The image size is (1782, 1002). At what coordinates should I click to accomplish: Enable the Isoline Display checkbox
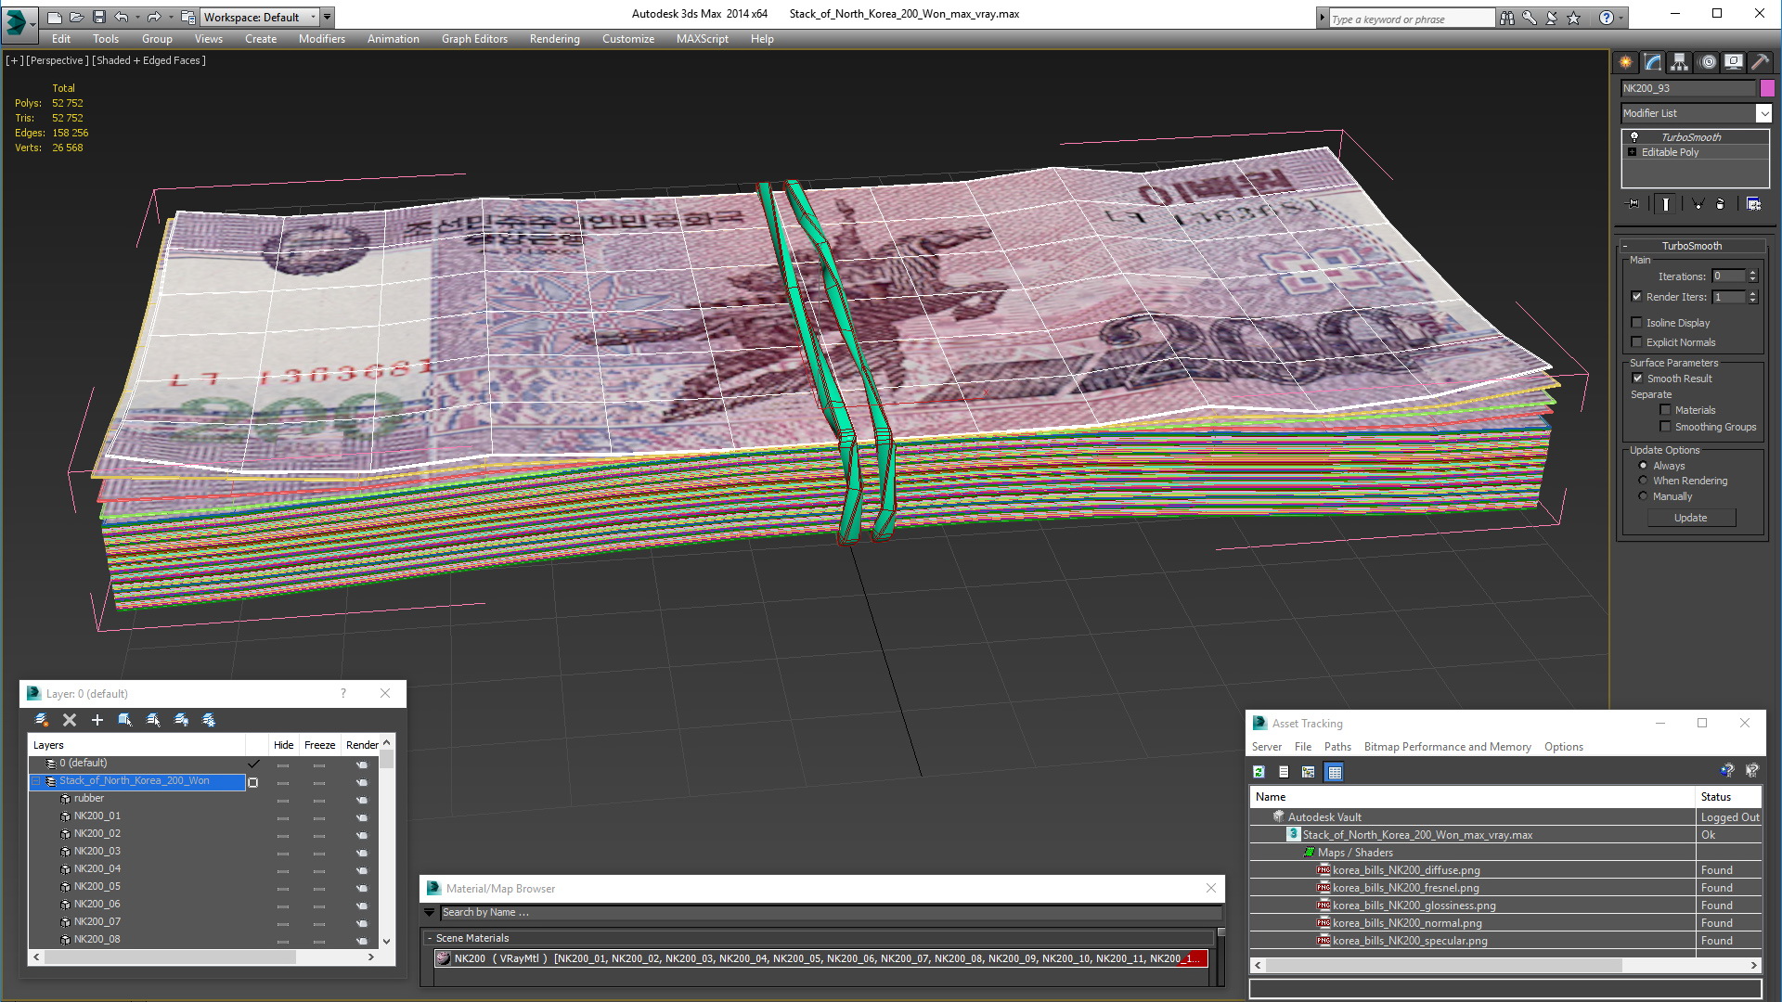[1636, 323]
